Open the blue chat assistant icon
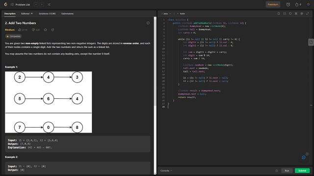This screenshot has height=176, width=314. point(304,157)
